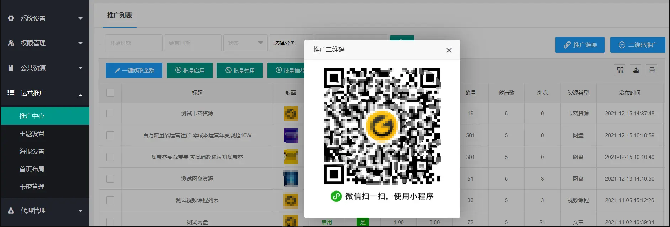
Task: Expand the 系统设置 menu arrow
Action: pos(81,18)
